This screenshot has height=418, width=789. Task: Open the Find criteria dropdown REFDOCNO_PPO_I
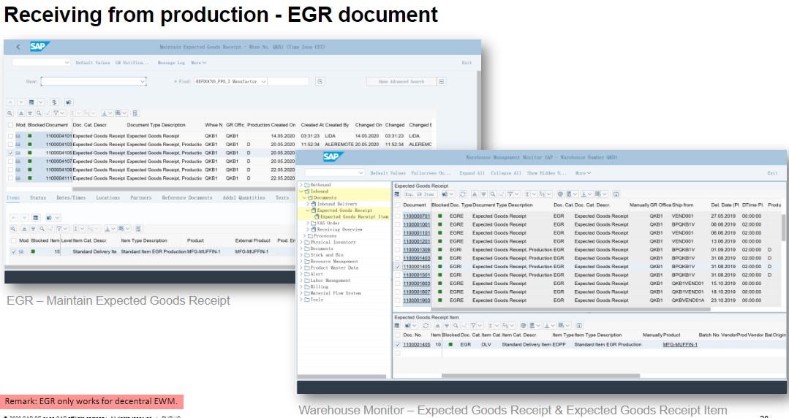click(x=263, y=82)
